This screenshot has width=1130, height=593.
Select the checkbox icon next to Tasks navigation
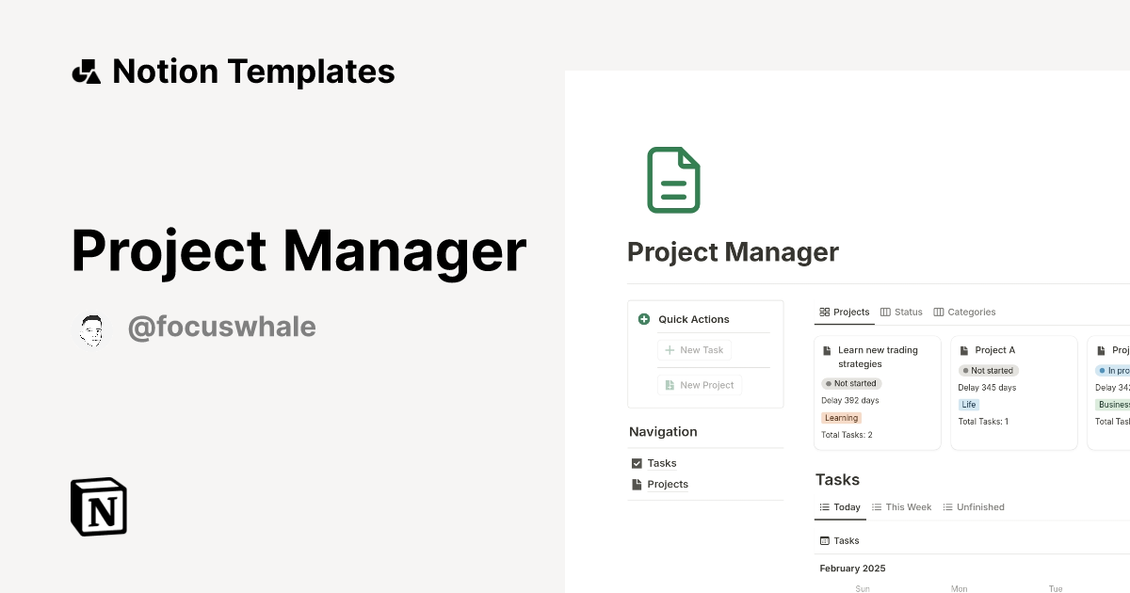coord(638,462)
